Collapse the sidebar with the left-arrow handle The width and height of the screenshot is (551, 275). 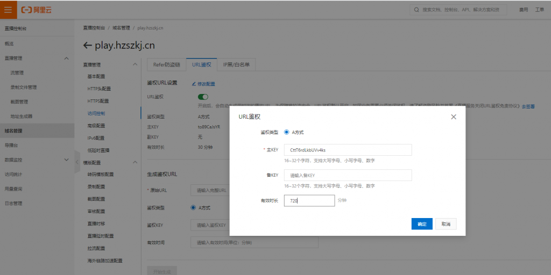pyautogui.click(x=77, y=162)
